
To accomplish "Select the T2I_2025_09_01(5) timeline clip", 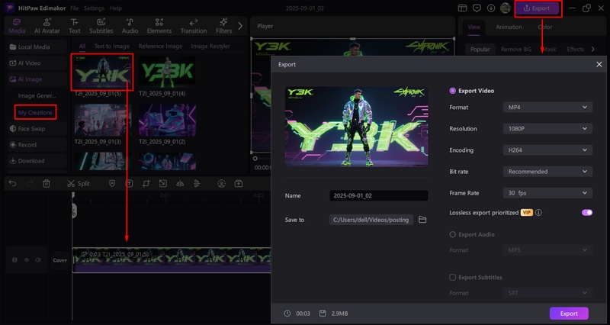I will 171,259.
